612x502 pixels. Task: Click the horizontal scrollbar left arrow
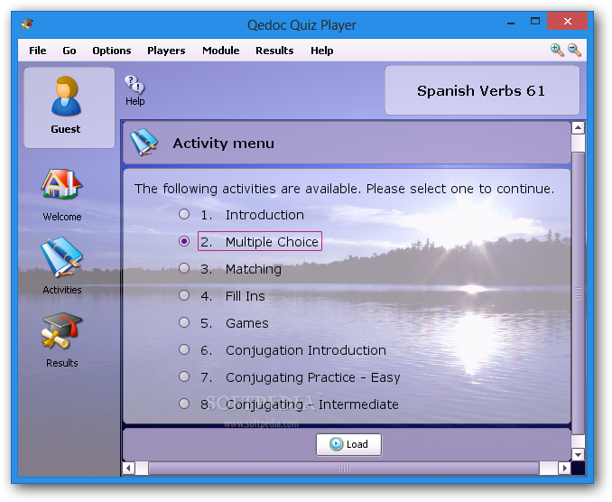click(x=128, y=468)
